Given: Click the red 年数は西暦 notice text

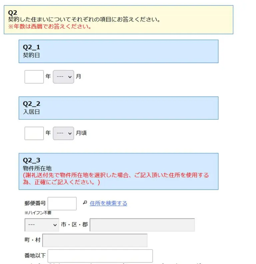Looking at the screenshot, I should click(x=50, y=26).
